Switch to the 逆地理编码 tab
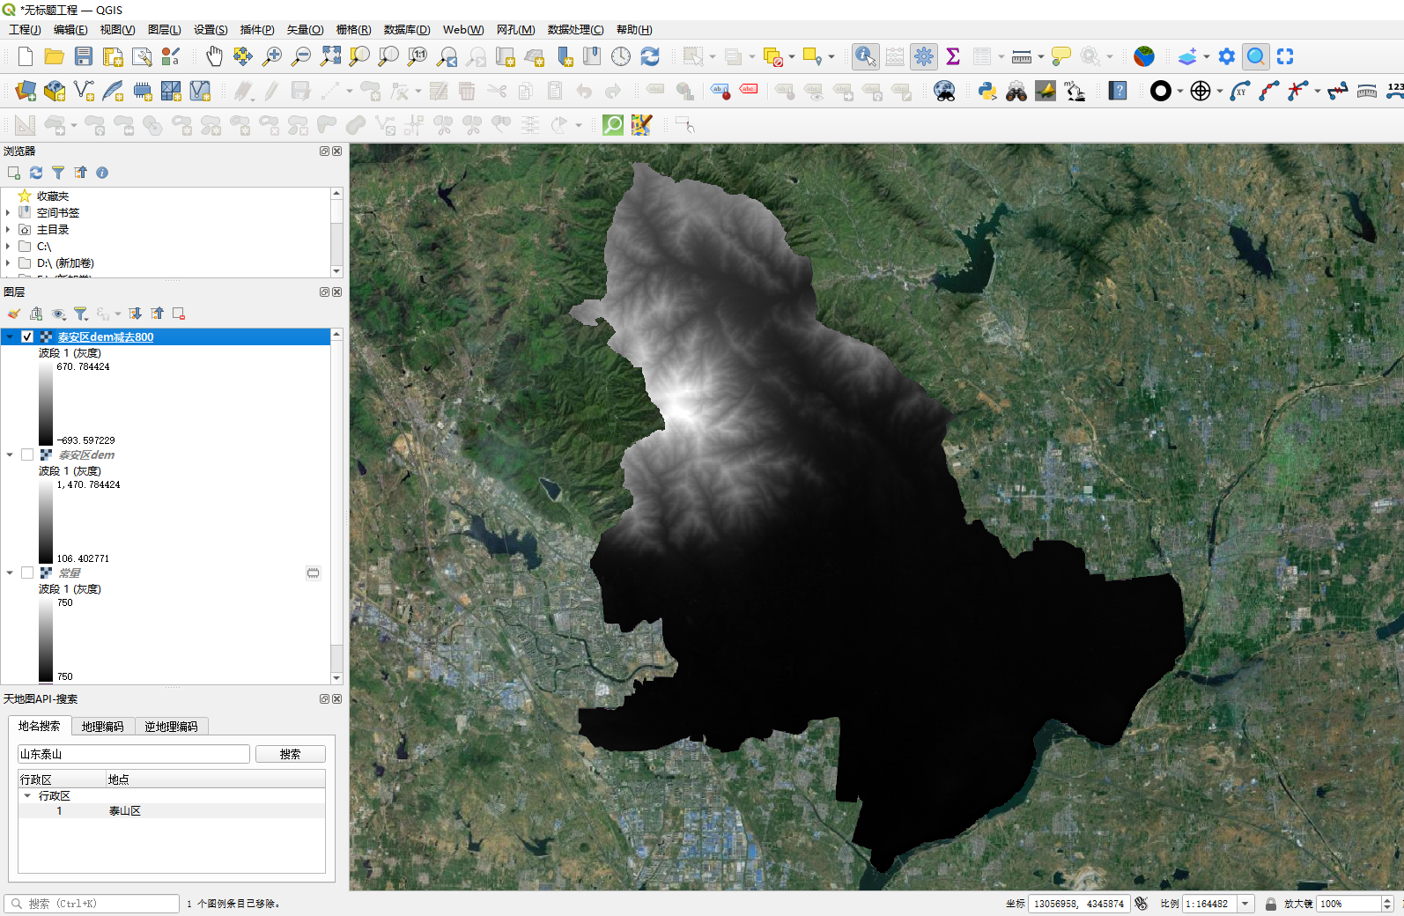 click(172, 727)
